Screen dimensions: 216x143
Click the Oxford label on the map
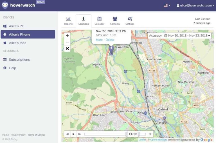[163, 109]
